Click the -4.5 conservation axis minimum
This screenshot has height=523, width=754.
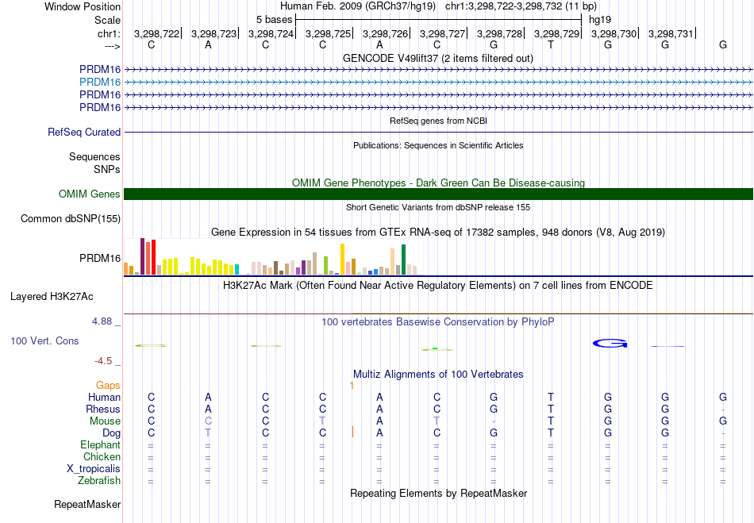(x=103, y=361)
